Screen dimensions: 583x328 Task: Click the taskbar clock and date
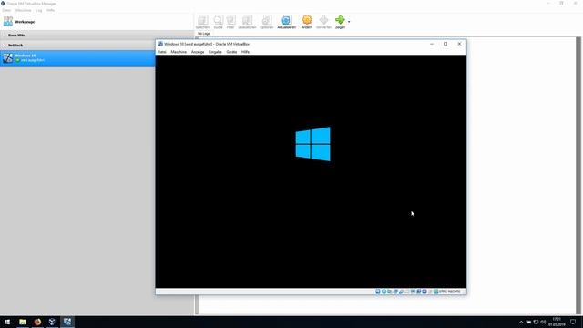click(557, 322)
